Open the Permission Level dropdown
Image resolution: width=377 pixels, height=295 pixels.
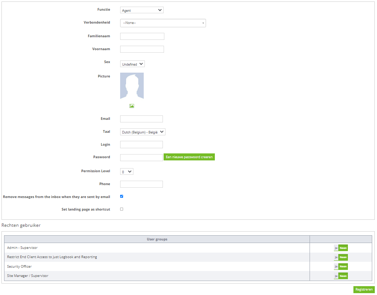click(126, 171)
